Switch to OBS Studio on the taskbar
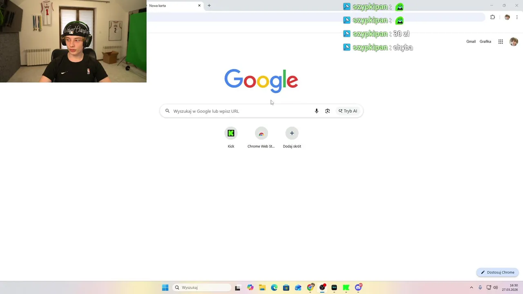The image size is (523, 294). (322, 287)
